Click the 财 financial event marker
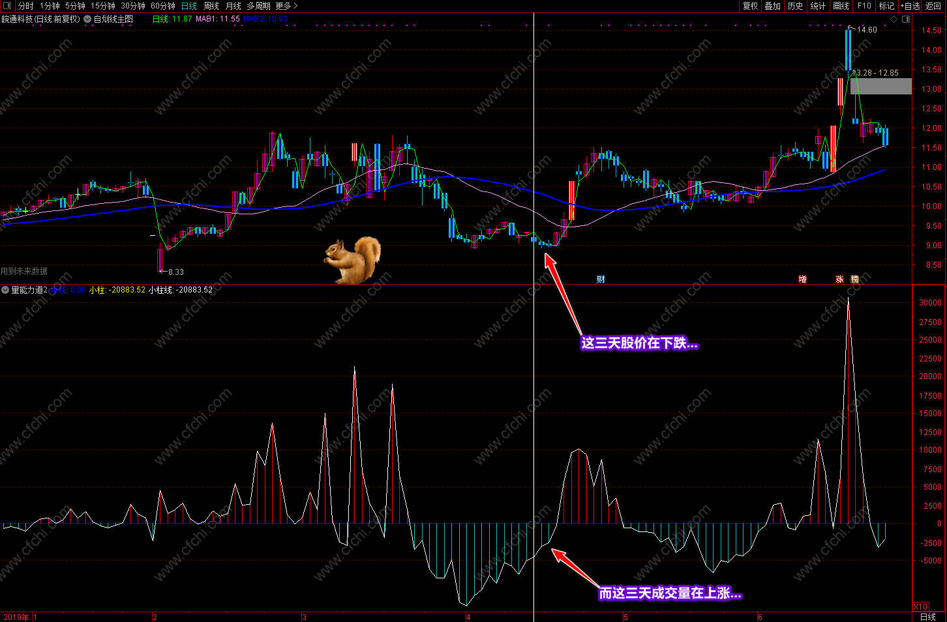The height and width of the screenshot is (622, 947). (x=601, y=279)
